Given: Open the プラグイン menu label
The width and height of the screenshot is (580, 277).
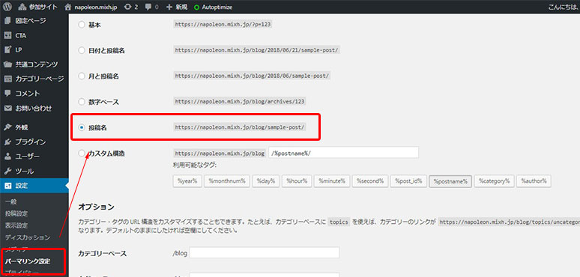Looking at the screenshot, I should pos(31,141).
